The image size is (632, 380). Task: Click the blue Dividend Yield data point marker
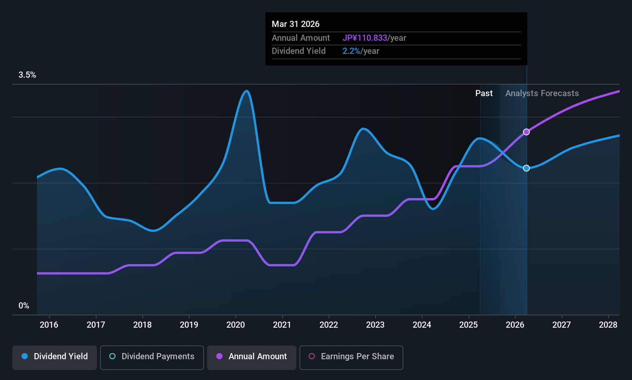click(x=527, y=168)
